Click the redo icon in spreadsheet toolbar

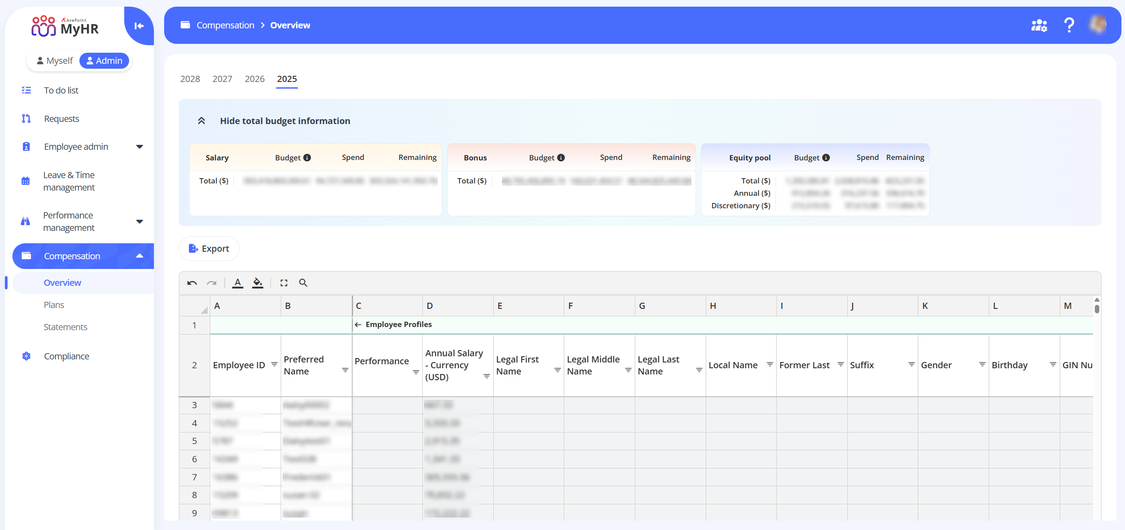[x=212, y=283]
